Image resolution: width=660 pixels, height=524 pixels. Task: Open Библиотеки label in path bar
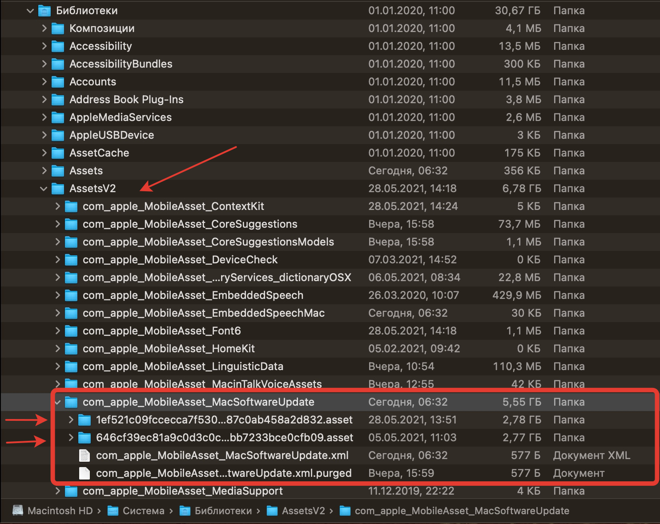pyautogui.click(x=223, y=511)
